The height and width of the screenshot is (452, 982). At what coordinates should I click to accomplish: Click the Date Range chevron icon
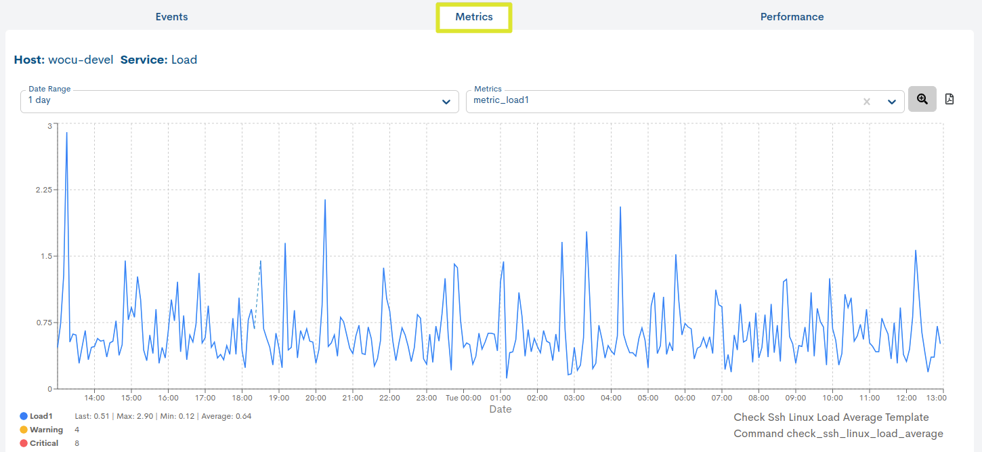(x=447, y=102)
